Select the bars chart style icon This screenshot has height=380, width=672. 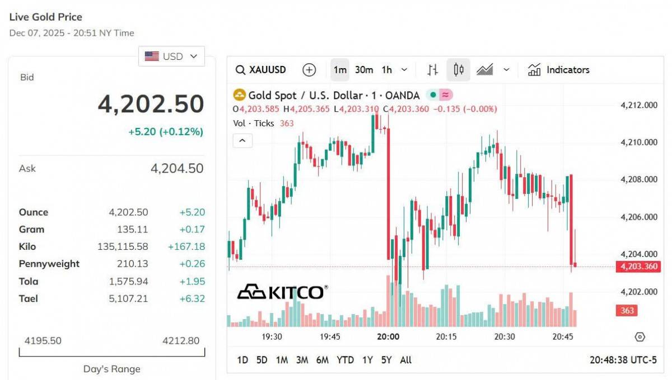click(432, 69)
